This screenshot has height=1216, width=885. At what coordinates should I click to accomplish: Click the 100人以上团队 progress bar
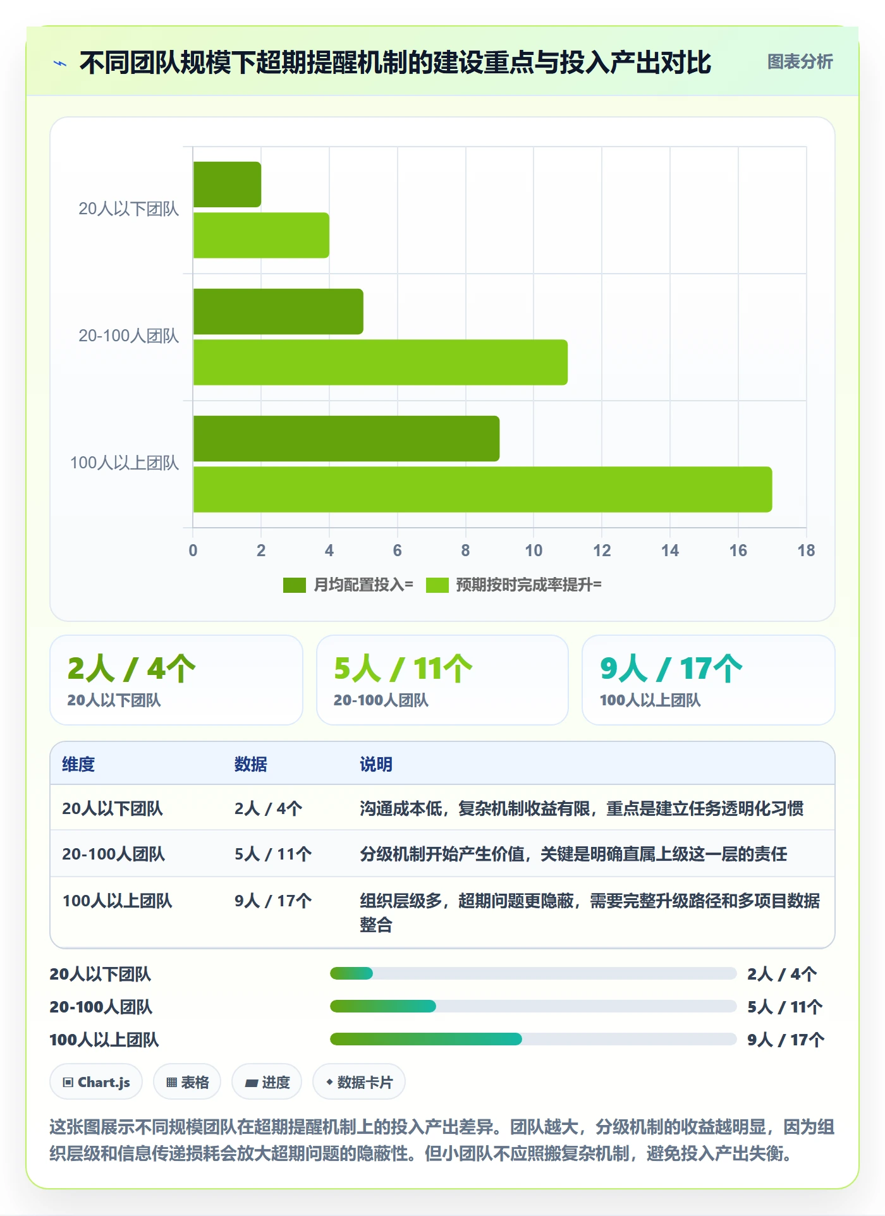[x=534, y=1039]
